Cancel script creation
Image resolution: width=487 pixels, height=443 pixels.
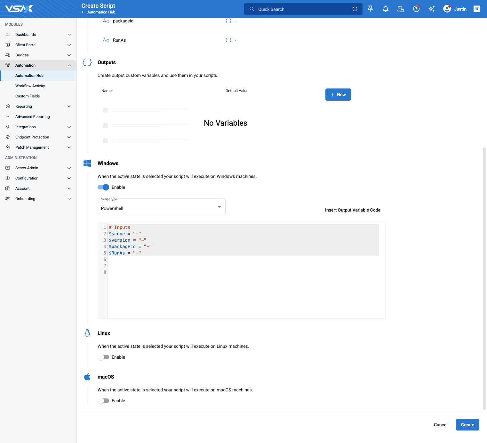tap(441, 425)
